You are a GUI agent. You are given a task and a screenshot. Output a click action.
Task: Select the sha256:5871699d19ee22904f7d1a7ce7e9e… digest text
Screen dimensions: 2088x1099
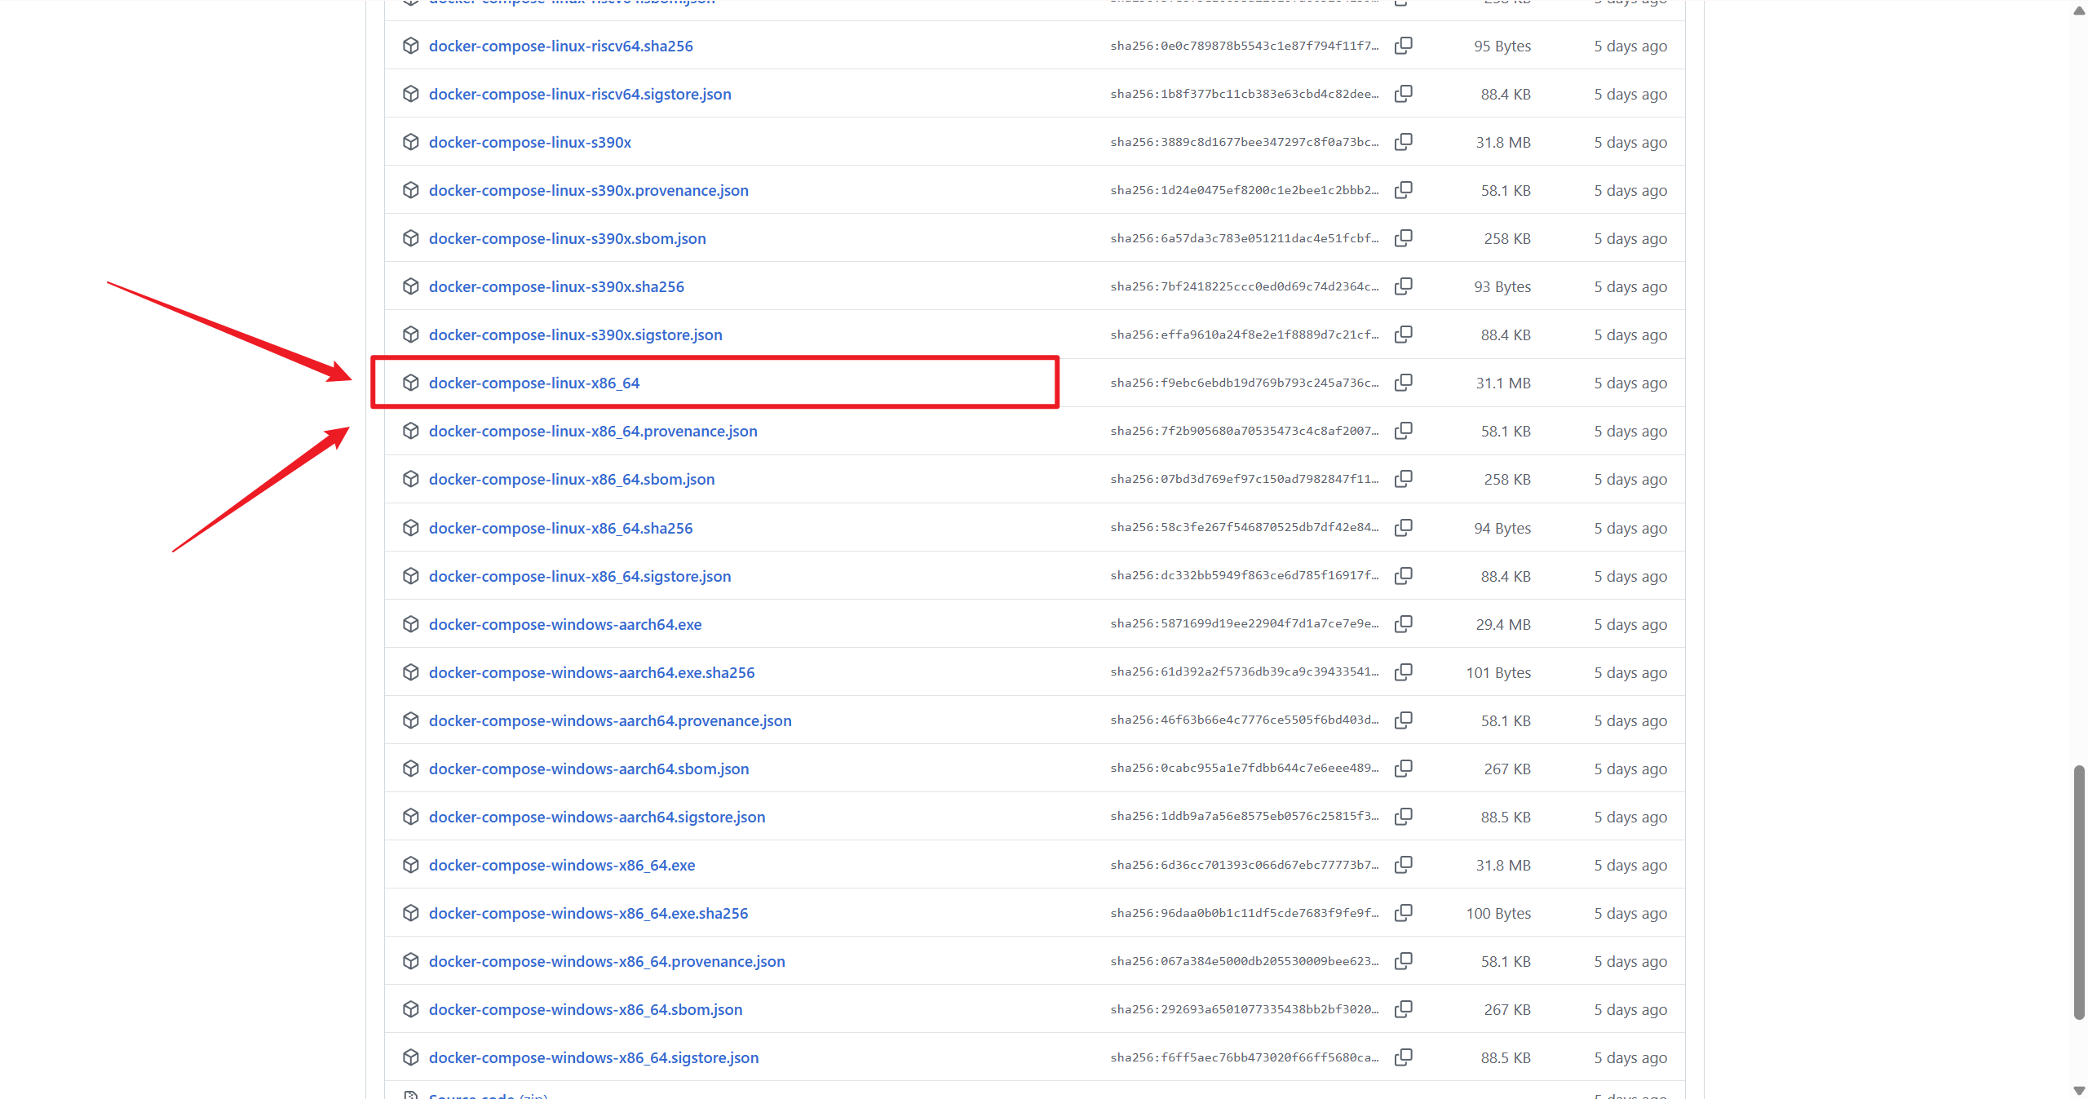tap(1245, 624)
